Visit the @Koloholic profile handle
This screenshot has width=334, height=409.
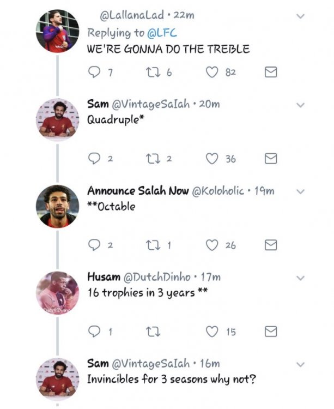pyautogui.click(x=218, y=191)
